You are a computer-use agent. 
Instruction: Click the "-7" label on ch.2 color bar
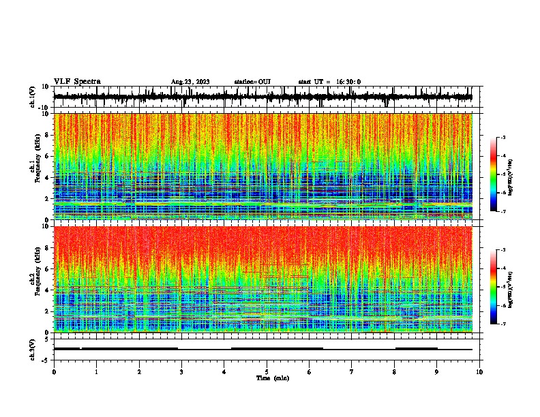click(x=502, y=324)
